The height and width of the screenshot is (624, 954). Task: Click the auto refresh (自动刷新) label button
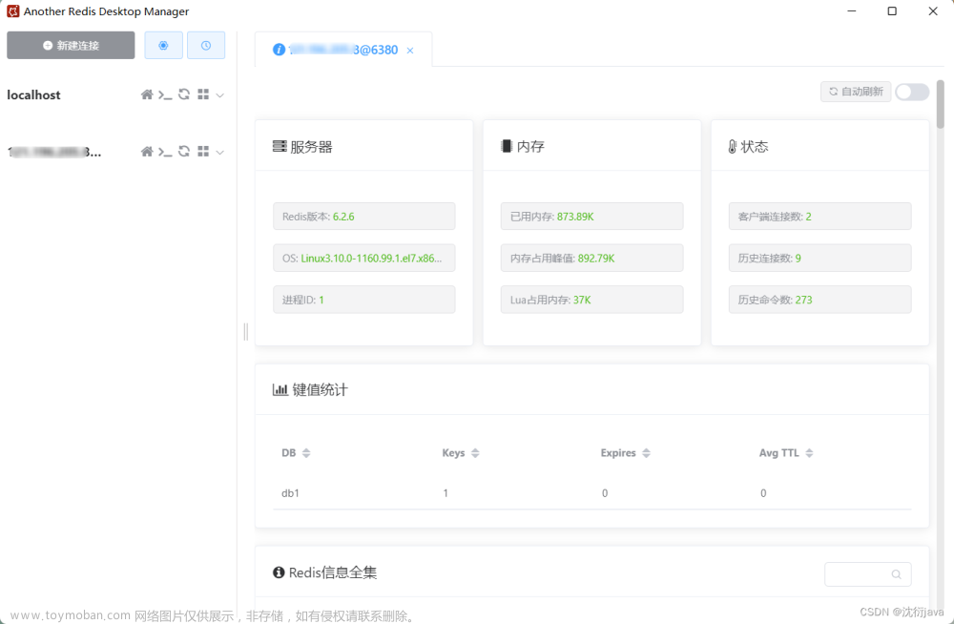coord(856,92)
